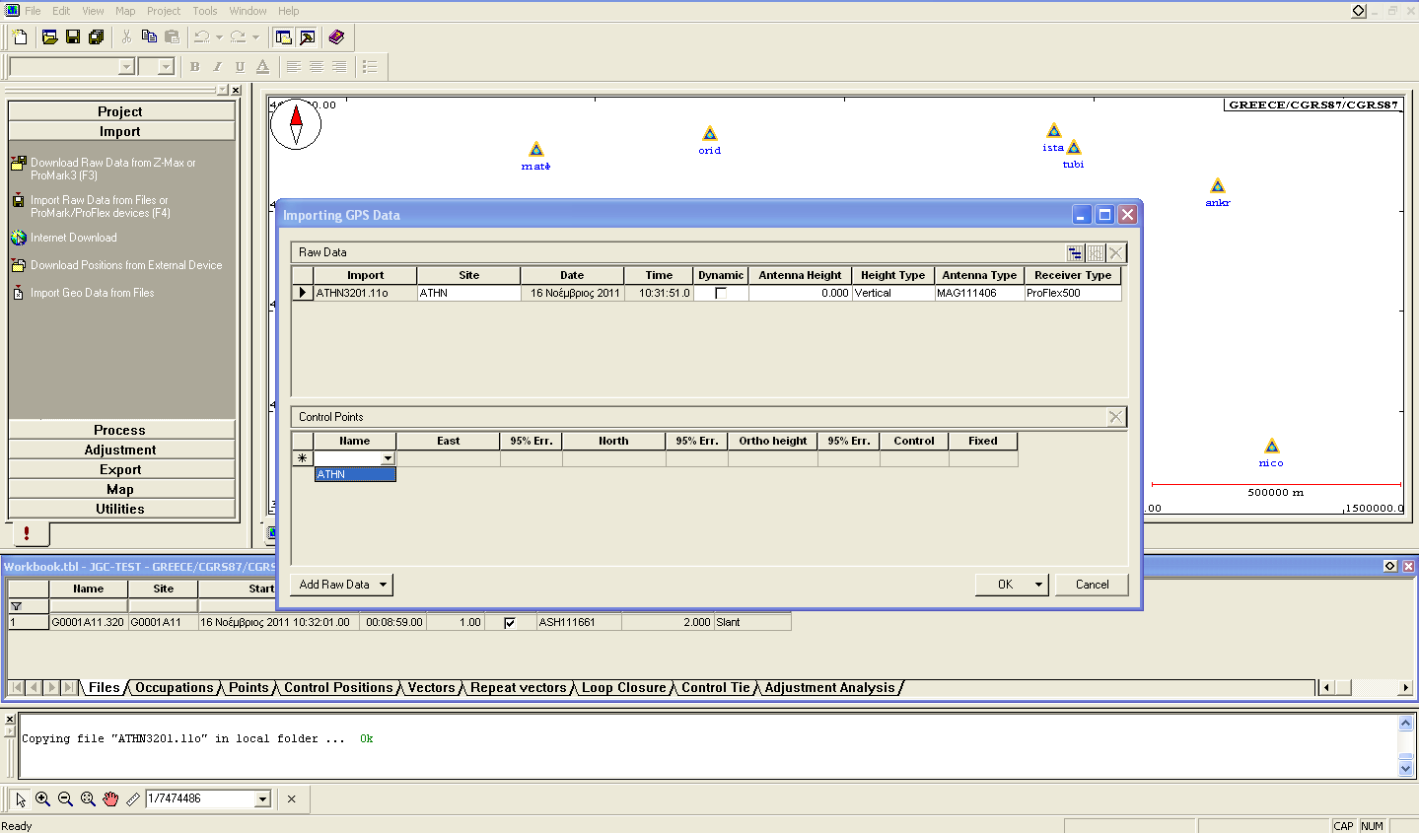This screenshot has height=833, width=1419.
Task: Click the X icon in Raw Data header
Action: pyautogui.click(x=1116, y=253)
